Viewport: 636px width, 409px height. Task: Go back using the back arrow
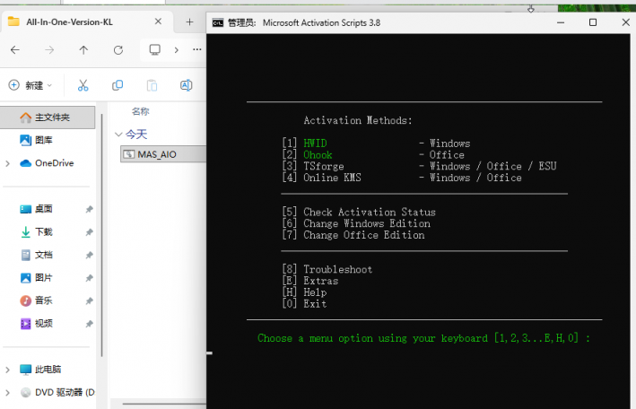click(x=14, y=50)
